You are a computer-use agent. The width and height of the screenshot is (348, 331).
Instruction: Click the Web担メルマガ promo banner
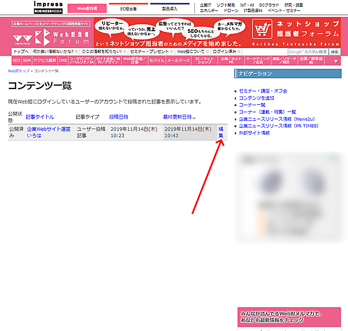pyautogui.click(x=289, y=317)
